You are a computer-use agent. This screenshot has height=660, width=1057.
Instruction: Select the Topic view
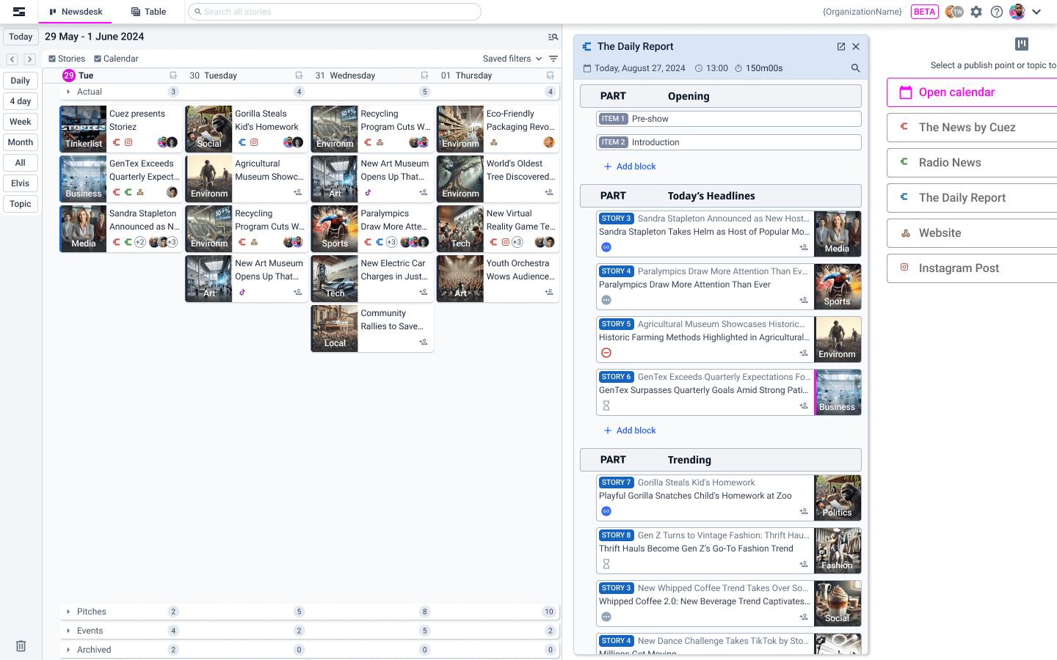pos(21,204)
